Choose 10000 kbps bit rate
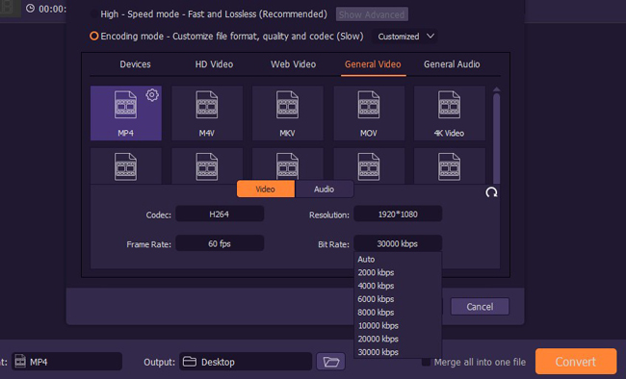Screen dimensions: 626x379 pos(398,325)
